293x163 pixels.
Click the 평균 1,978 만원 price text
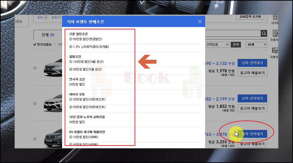(221, 71)
